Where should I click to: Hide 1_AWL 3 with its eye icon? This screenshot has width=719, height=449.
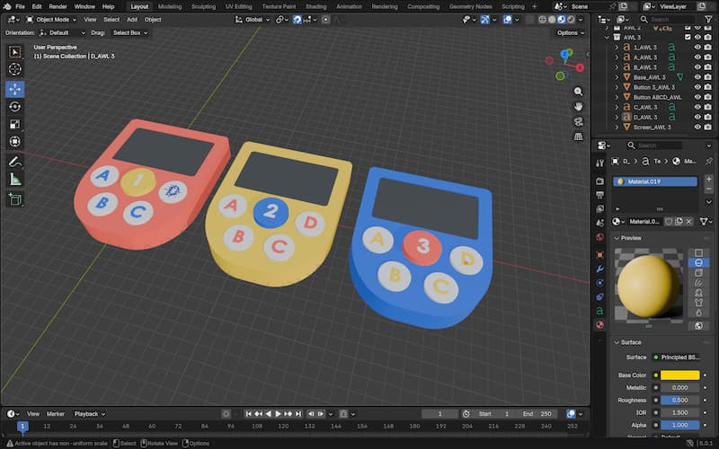[697, 48]
